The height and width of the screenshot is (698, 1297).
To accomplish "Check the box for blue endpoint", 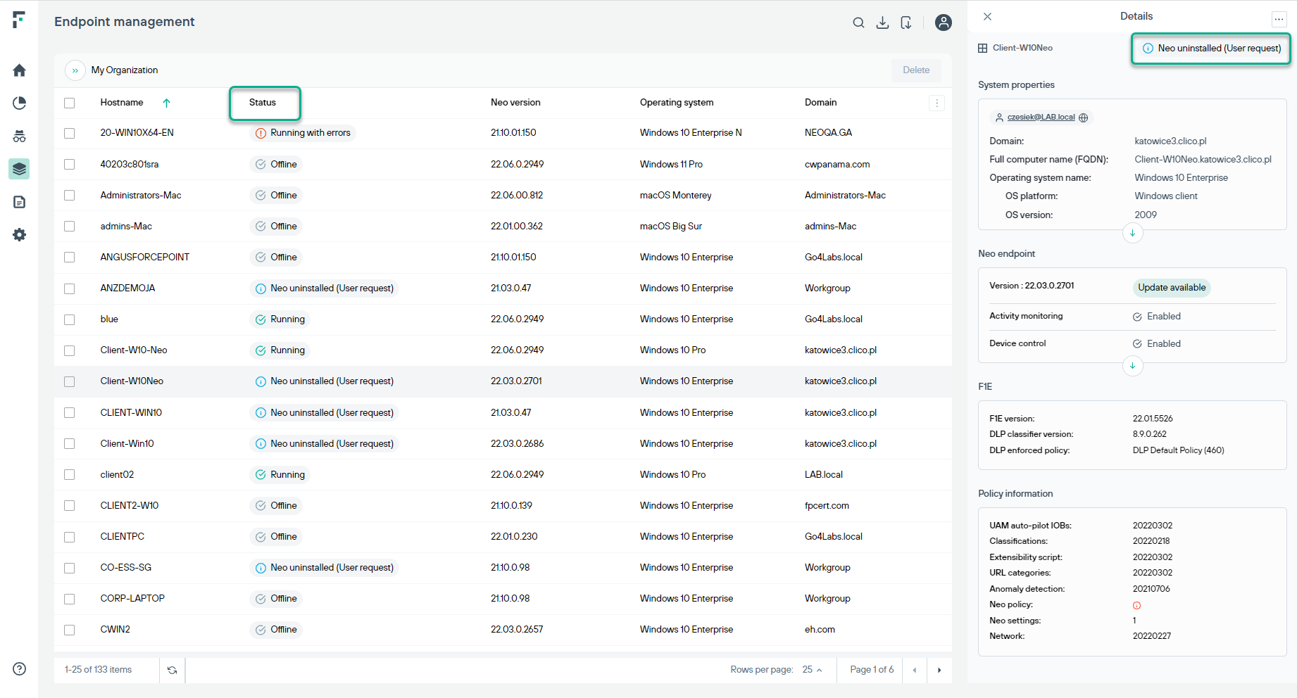I will [x=69, y=319].
